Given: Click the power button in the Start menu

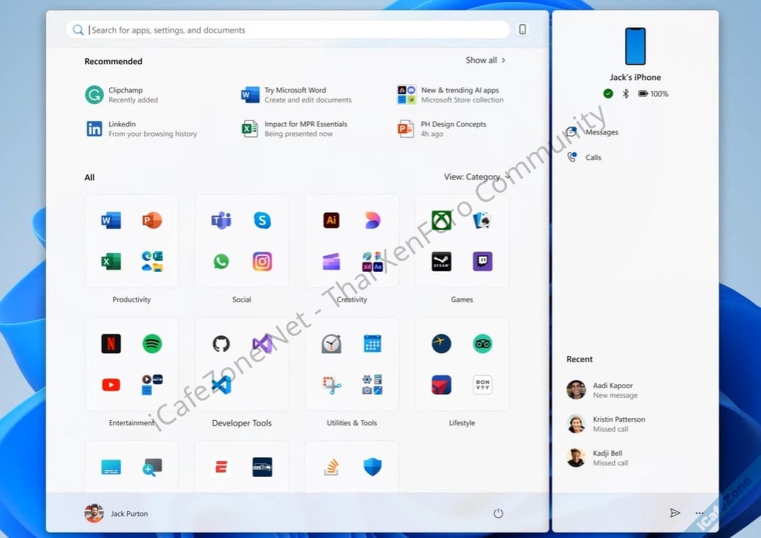Looking at the screenshot, I should 498,513.
